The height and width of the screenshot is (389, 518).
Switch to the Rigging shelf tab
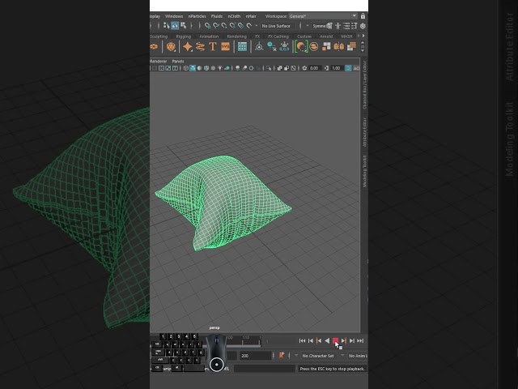[184, 36]
